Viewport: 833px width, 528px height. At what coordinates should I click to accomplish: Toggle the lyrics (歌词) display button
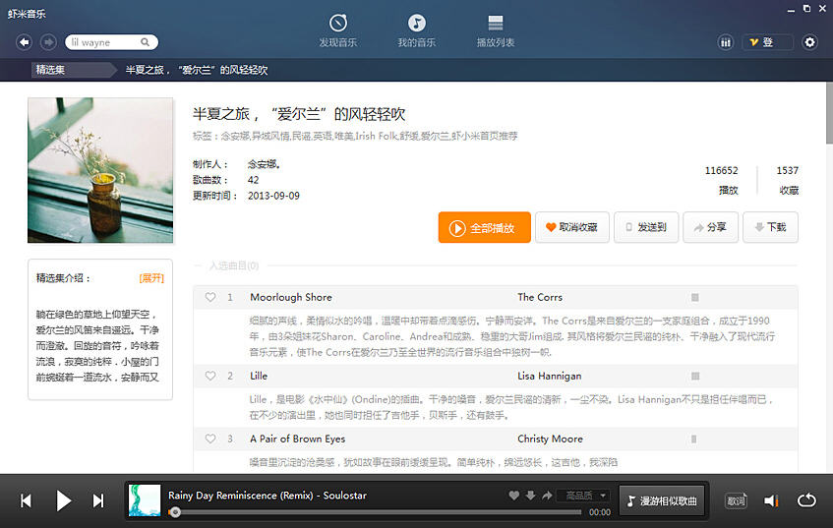pyautogui.click(x=736, y=501)
